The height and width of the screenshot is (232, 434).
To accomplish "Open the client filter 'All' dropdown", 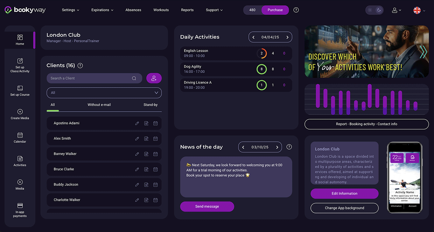I will point(104,93).
